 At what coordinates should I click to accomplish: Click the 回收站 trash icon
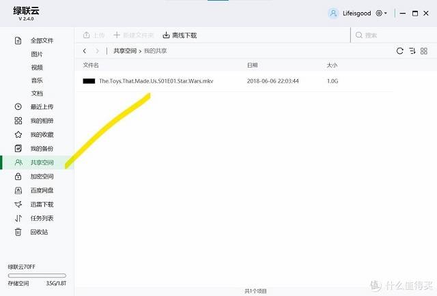click(18, 232)
